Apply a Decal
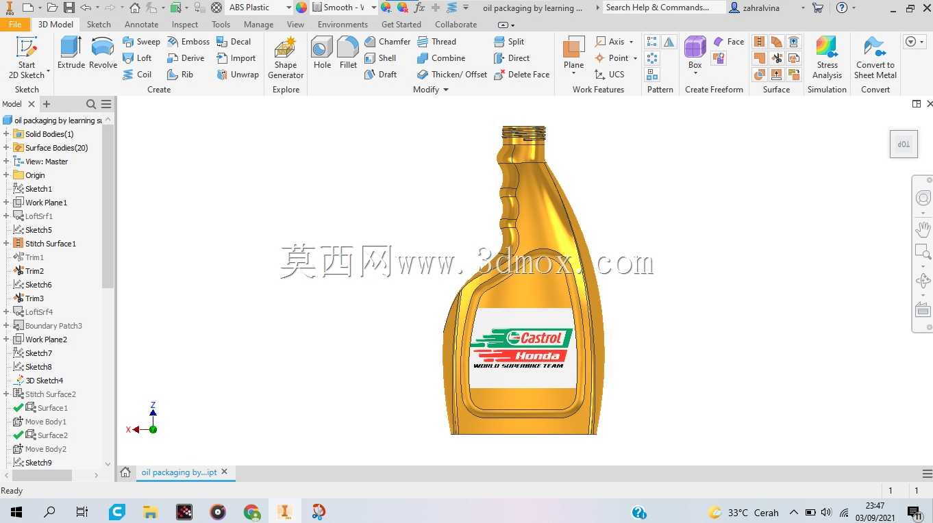 pyautogui.click(x=234, y=42)
